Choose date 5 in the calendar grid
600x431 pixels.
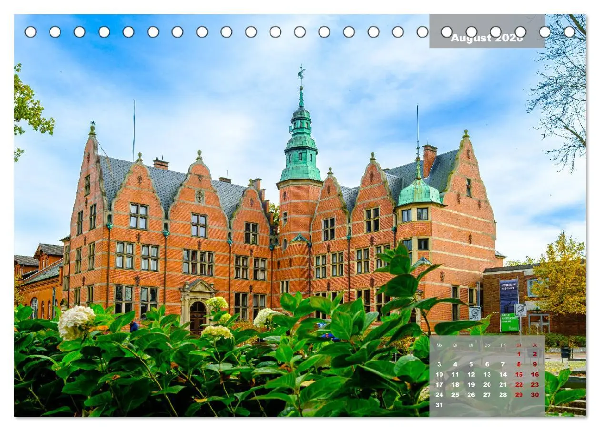tap(471, 364)
